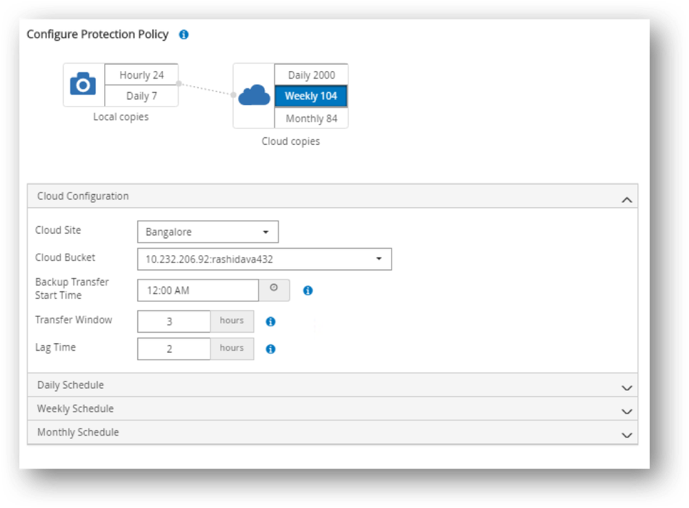This screenshot has width=689, height=508.
Task: Select the Daily 7 local copy box
Action: tap(141, 96)
